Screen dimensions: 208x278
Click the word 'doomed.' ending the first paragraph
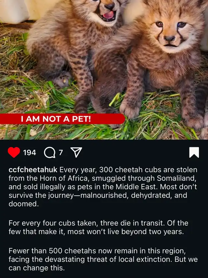point(24,204)
